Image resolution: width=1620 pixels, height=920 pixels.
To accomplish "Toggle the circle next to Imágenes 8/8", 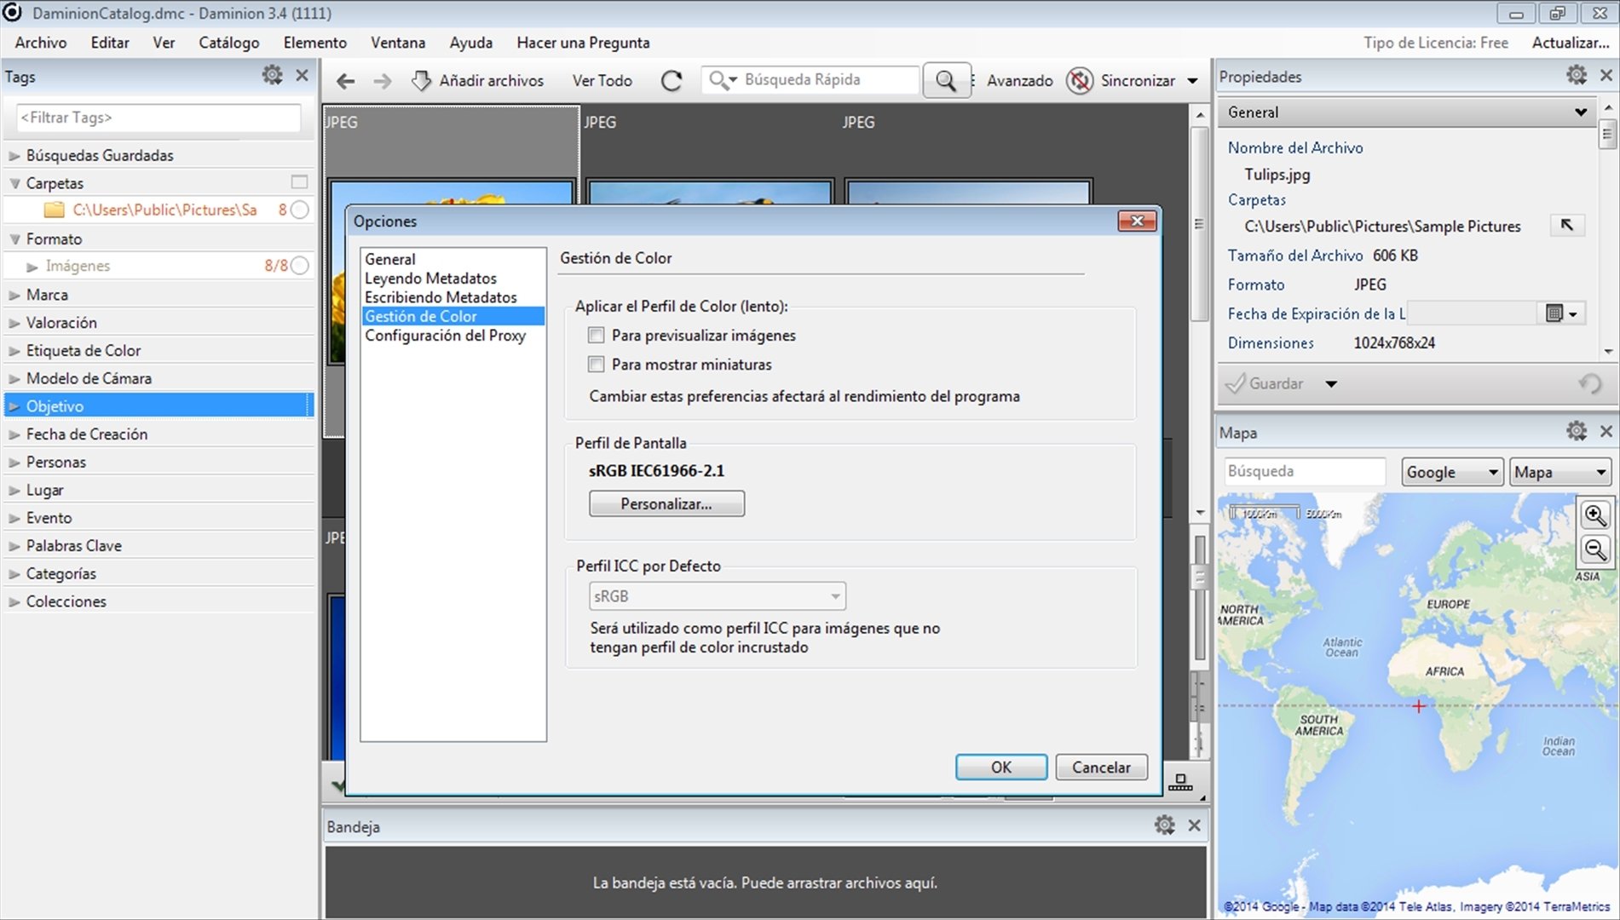I will coord(299,266).
